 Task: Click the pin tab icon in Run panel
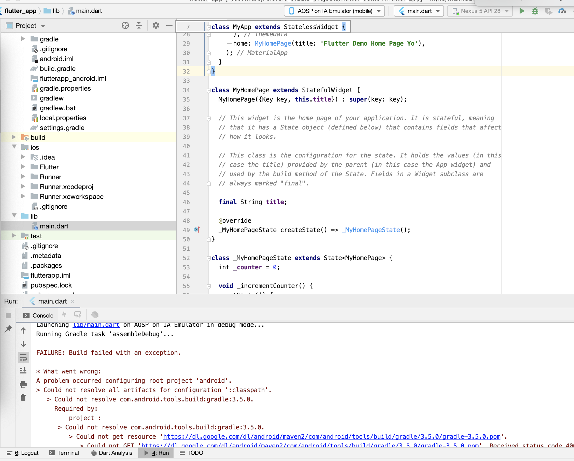(8, 329)
